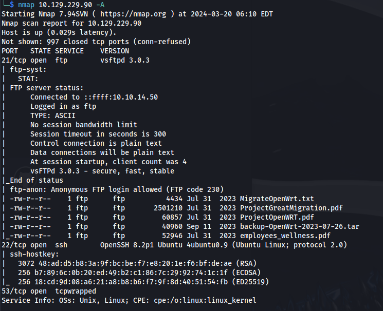Click Anonymous FTP login allowed text
This screenshot has width=383, height=311.
pos(106,189)
